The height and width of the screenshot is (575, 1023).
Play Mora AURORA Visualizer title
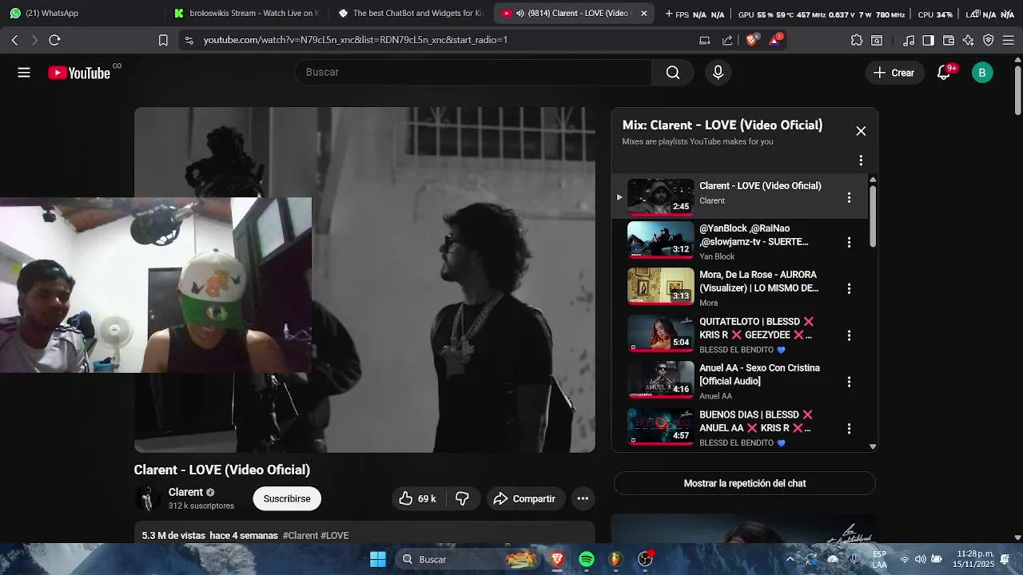click(x=758, y=281)
